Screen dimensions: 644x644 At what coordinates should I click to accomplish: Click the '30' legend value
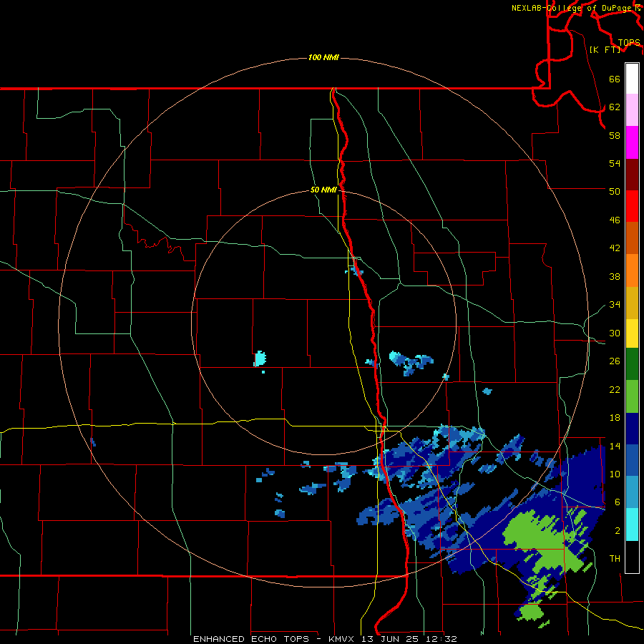[615, 333]
